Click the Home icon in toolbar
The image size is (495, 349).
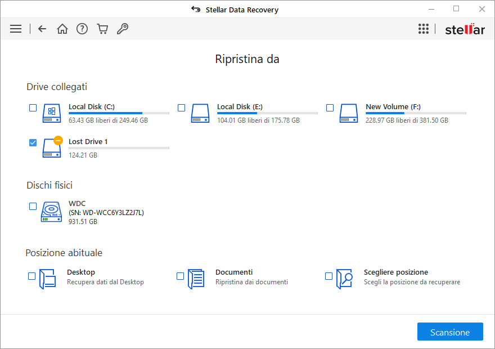click(x=62, y=29)
